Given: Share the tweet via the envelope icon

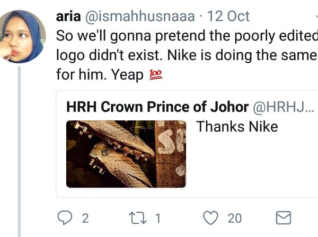Looking at the screenshot, I should tap(284, 217).
